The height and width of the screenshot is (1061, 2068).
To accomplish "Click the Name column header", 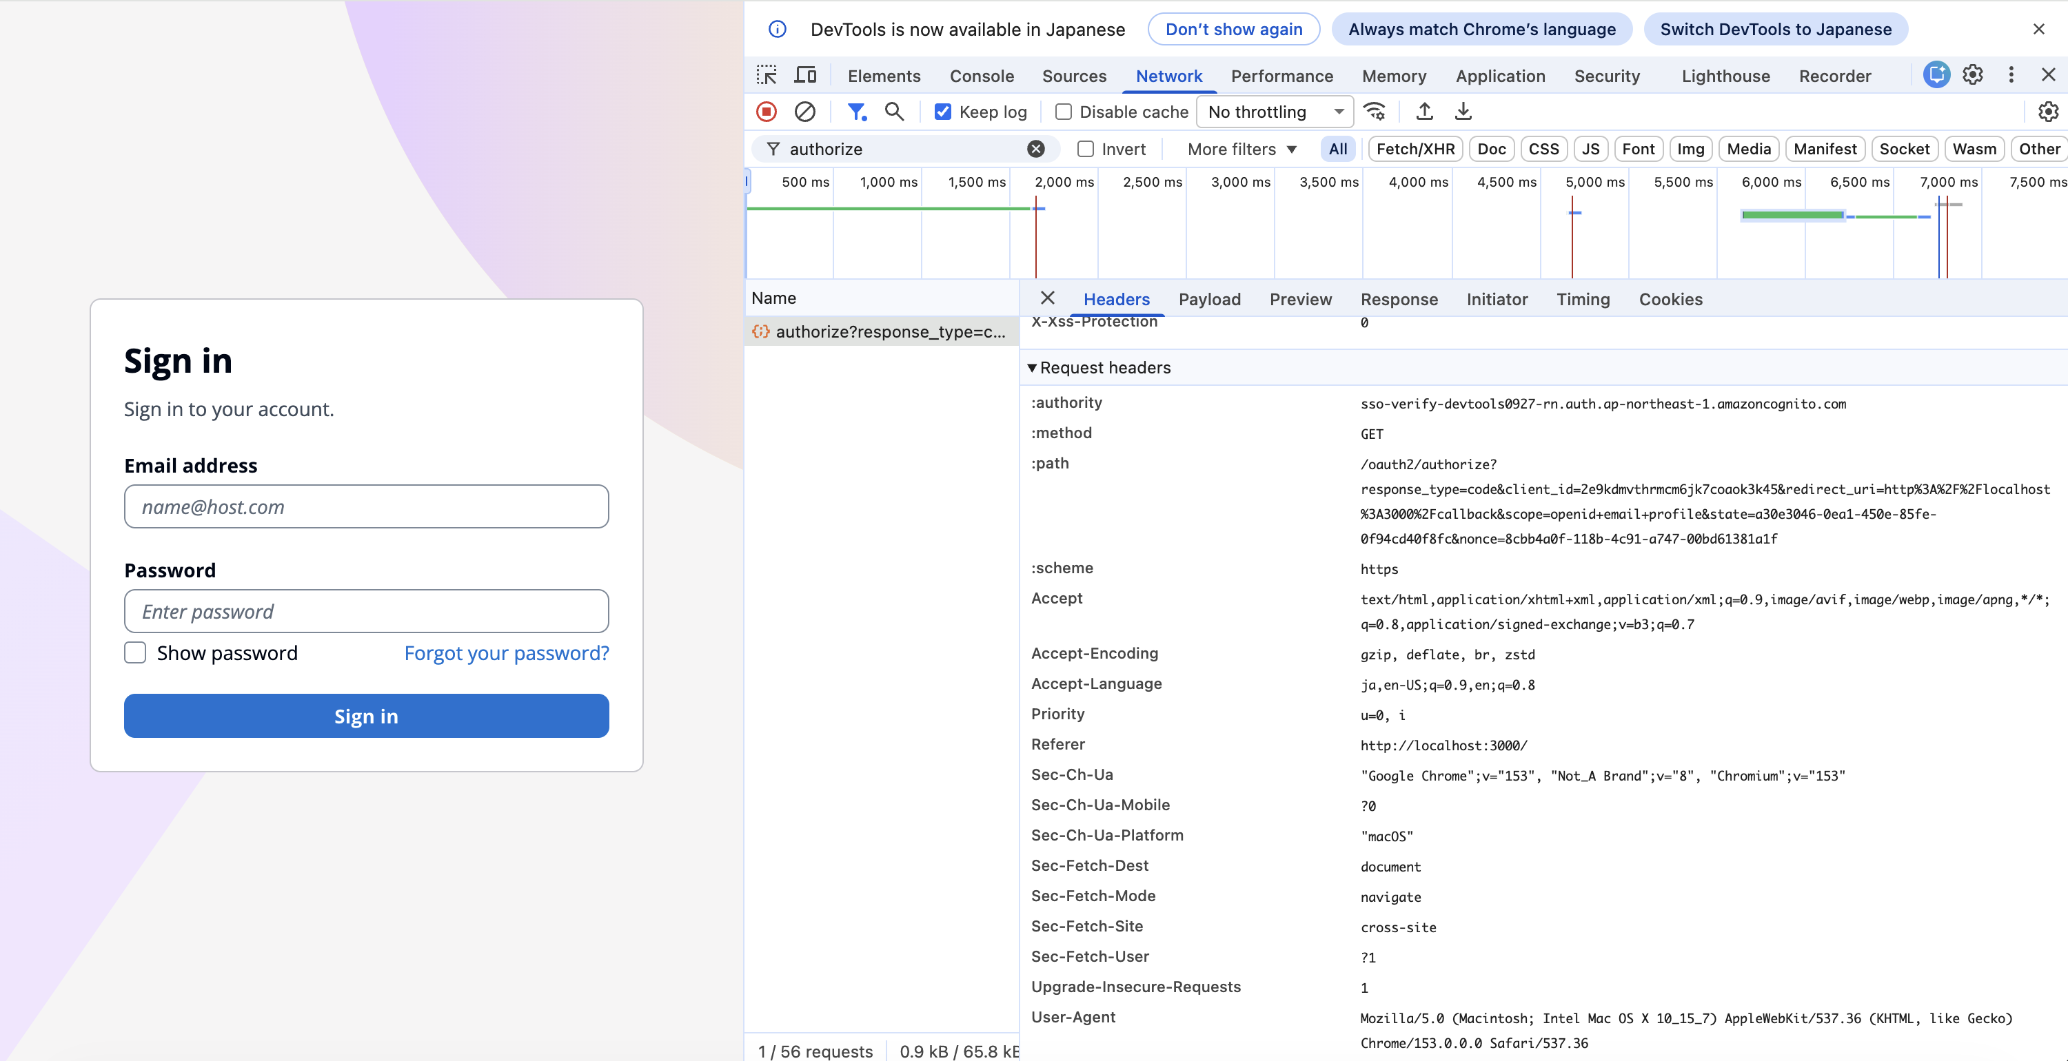I will (882, 298).
